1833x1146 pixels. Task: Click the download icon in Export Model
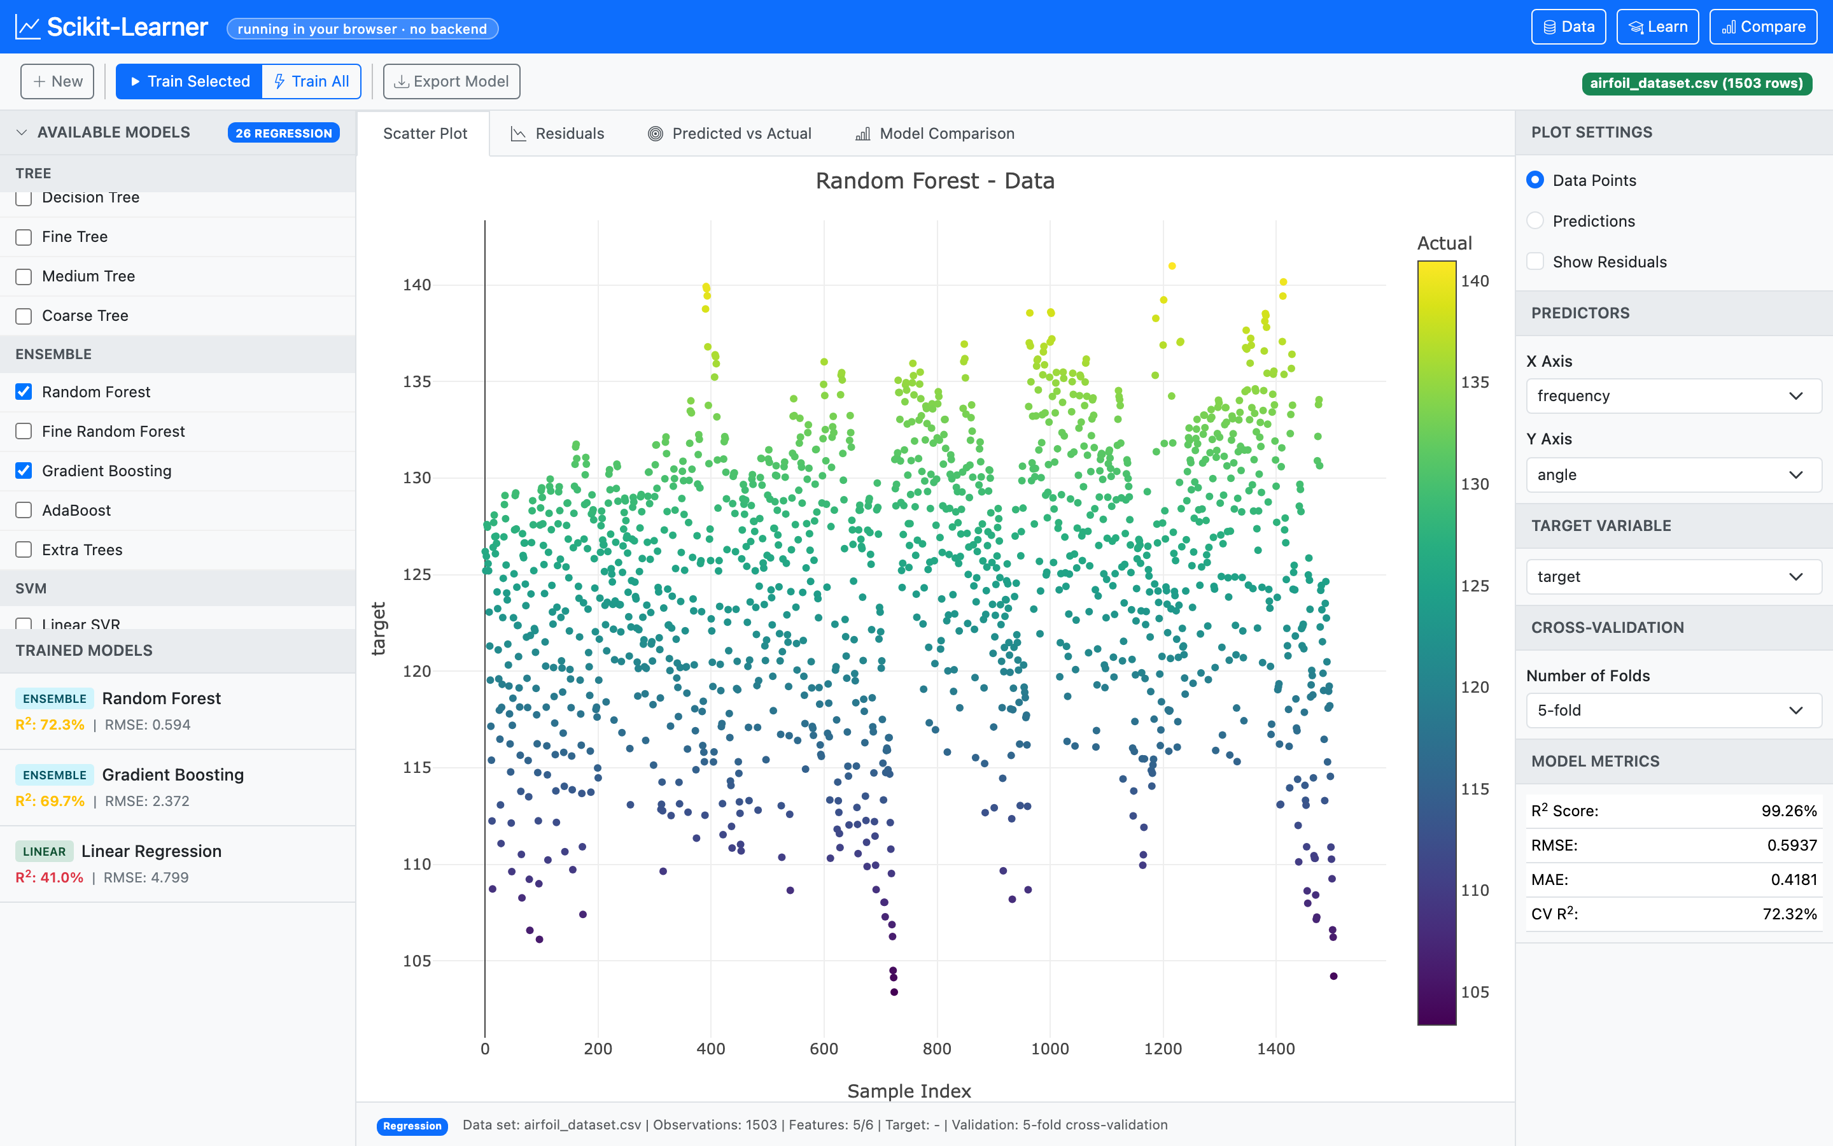402,81
